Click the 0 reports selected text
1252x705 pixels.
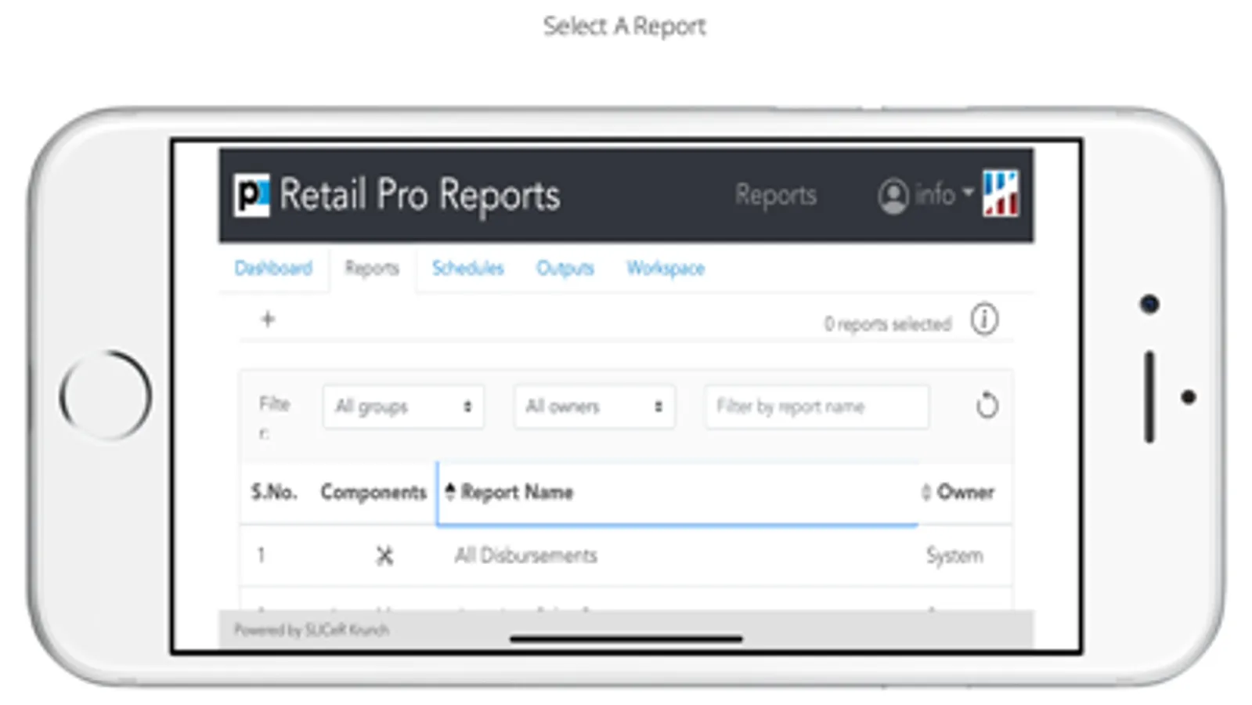coord(888,324)
